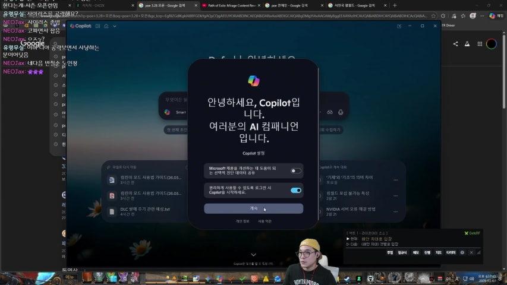Toggle the Copilot sidebar panel icon
The image size is (507, 285).
[x=97, y=26]
